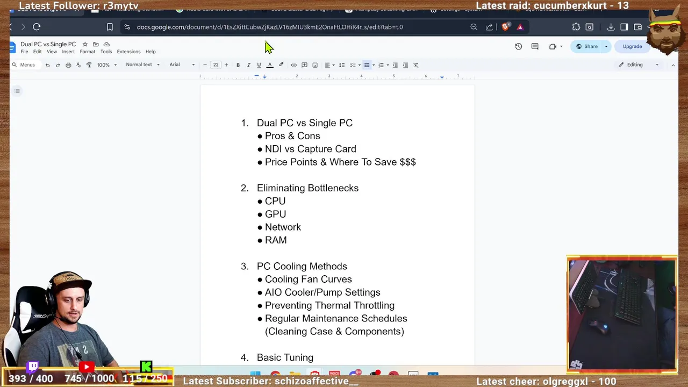Click the document title Dual PC vs Single PC
This screenshot has height=387, width=688.
point(48,44)
